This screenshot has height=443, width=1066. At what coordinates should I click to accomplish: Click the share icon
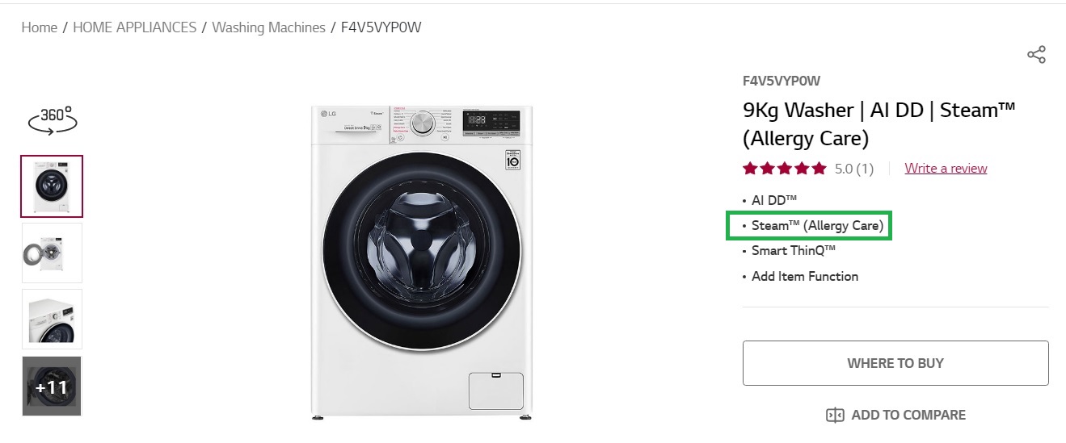pyautogui.click(x=1036, y=55)
